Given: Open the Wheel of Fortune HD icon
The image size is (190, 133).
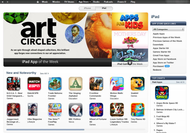Looking at the screenshot, I should tap(96, 110).
